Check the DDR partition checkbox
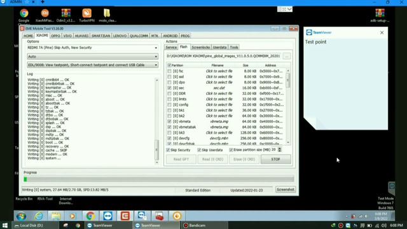Viewport: 407px width, 229px height. 170,94
